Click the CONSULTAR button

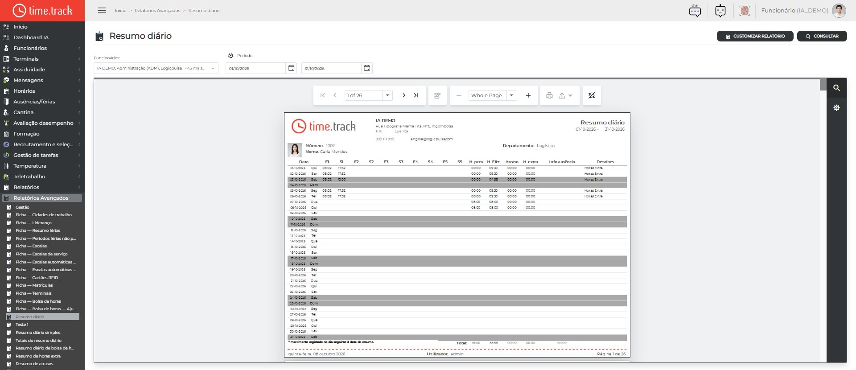point(822,36)
